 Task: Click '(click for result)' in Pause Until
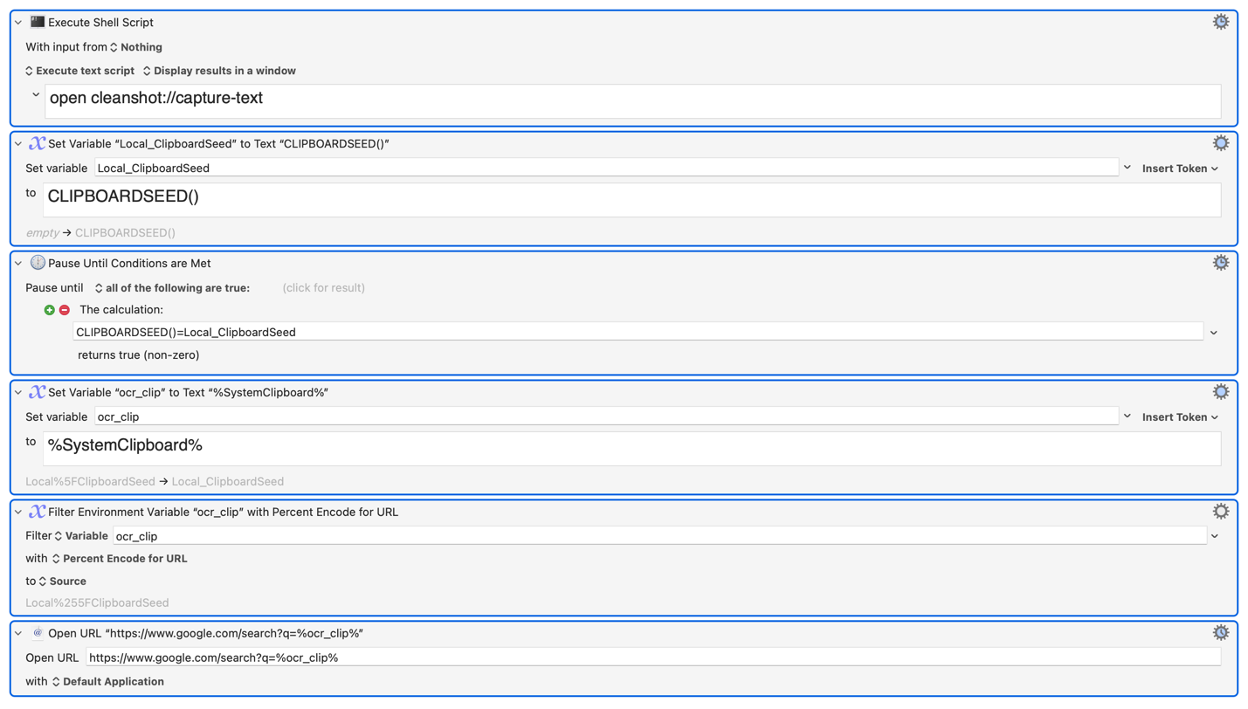point(324,288)
